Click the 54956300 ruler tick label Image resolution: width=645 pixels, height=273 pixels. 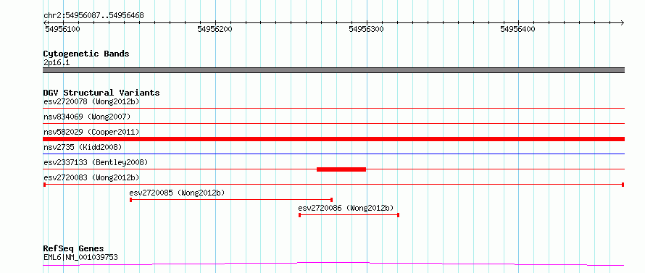(x=366, y=29)
